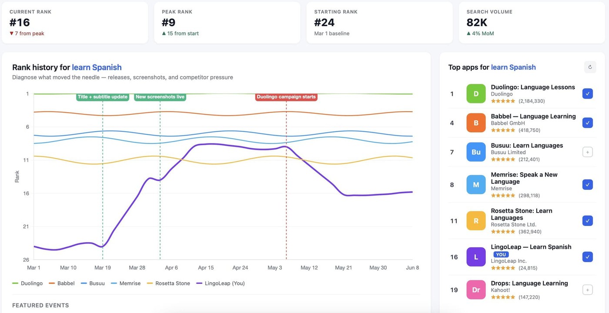Click the LingoLeap Inc. developer name
Image resolution: width=609 pixels, height=313 pixels.
[509, 261]
